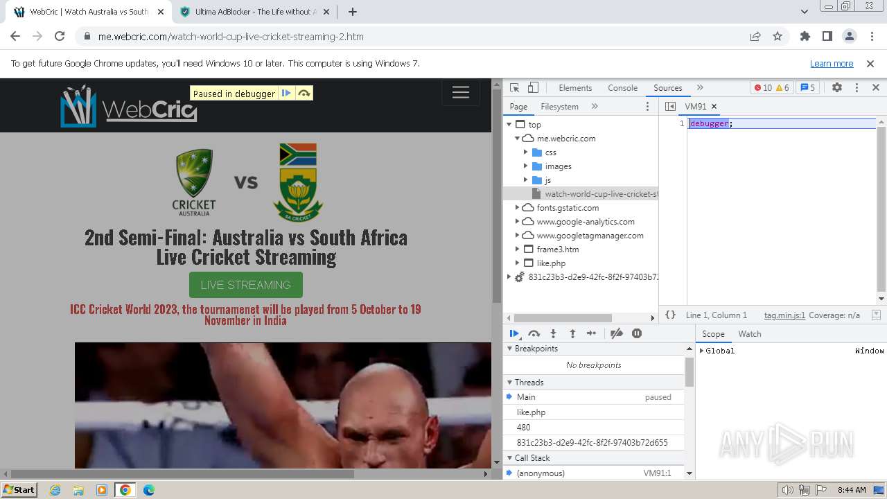Viewport: 887px width, 499px height.
Task: Dismiss the Chrome update notification bar
Action: click(x=870, y=63)
